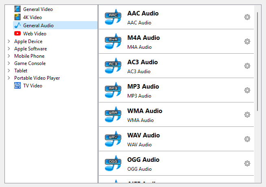266x187 pixels.
Task: Open settings gear for WMA Audio
Action: (247, 115)
